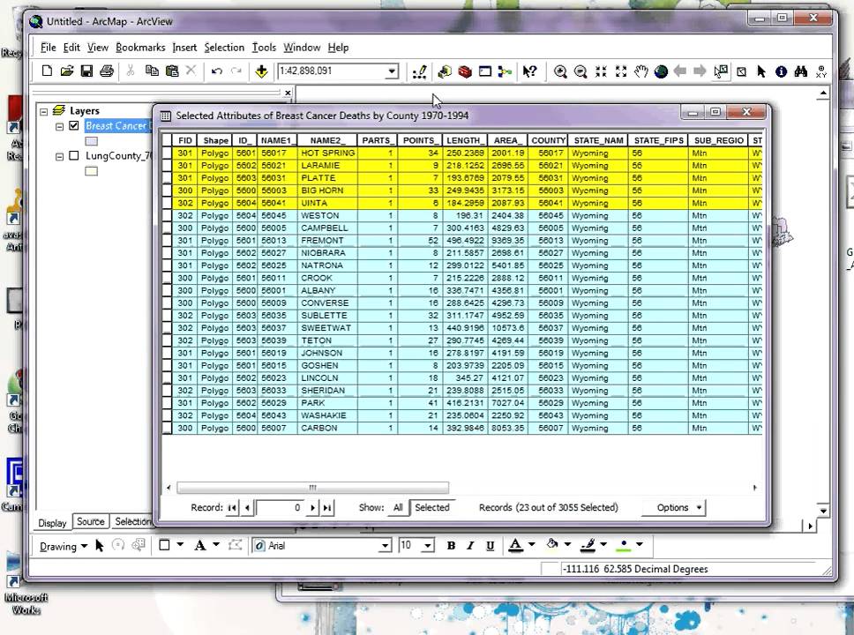Go to next record button

312,508
